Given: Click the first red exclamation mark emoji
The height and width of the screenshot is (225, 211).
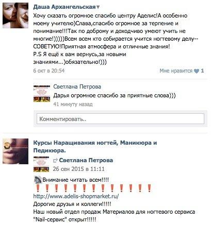Looking at the screenshot, I should (38, 188).
